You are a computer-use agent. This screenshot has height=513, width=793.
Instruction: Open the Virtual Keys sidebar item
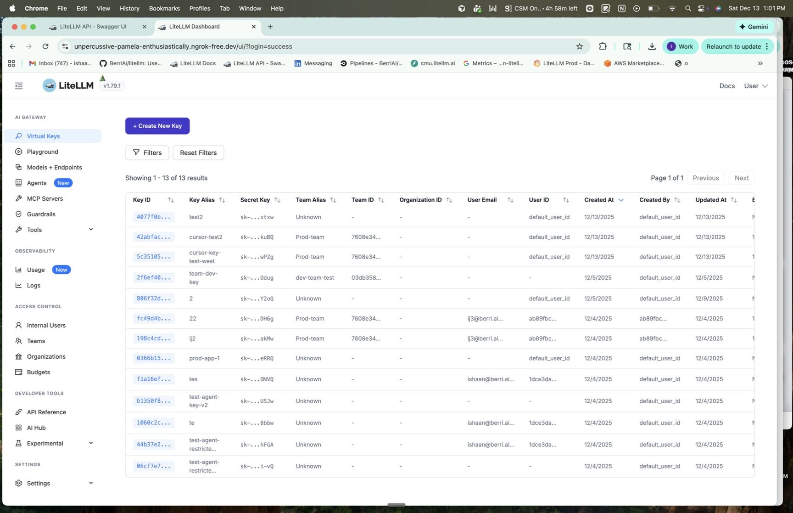pyautogui.click(x=53, y=136)
